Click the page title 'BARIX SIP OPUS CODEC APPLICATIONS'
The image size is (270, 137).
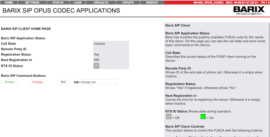61,11
